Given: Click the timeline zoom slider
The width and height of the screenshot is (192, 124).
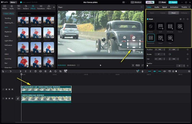Looking at the screenshot, I should [x=176, y=71].
